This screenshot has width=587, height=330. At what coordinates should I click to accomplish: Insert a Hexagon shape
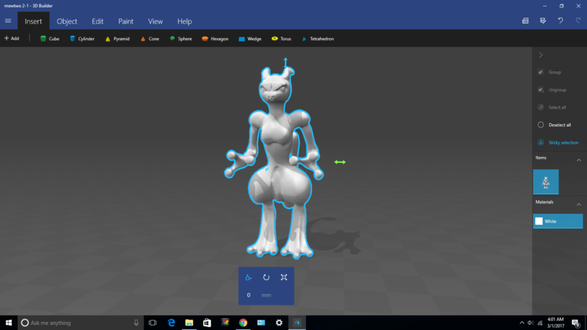point(215,39)
